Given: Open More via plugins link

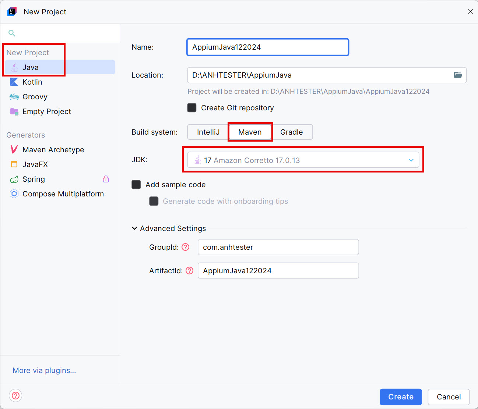Looking at the screenshot, I should click(44, 370).
